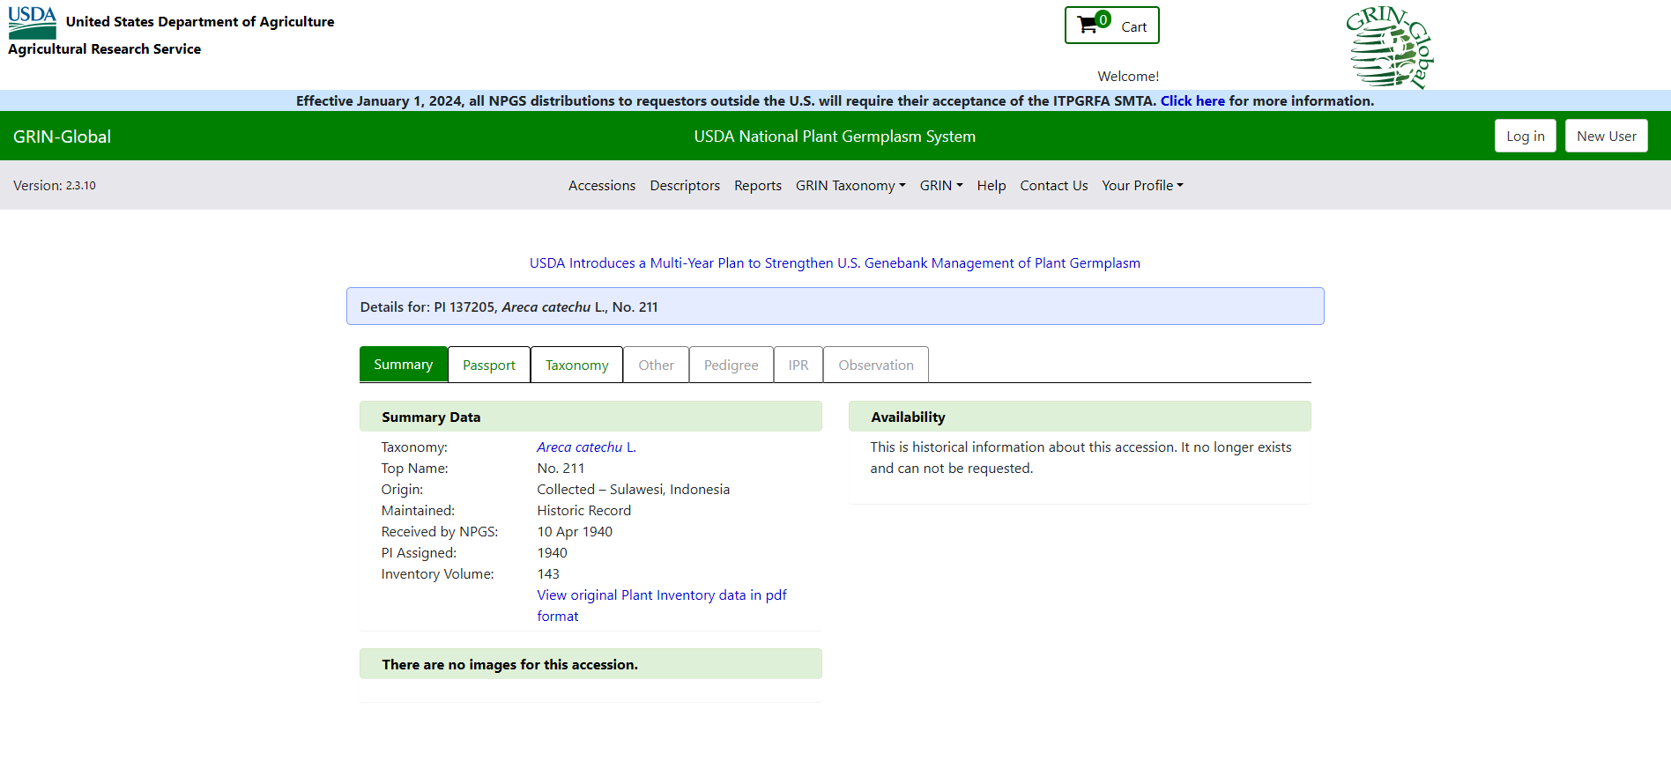This screenshot has height=783, width=1671.
Task: Click the Log in button
Action: click(1525, 137)
